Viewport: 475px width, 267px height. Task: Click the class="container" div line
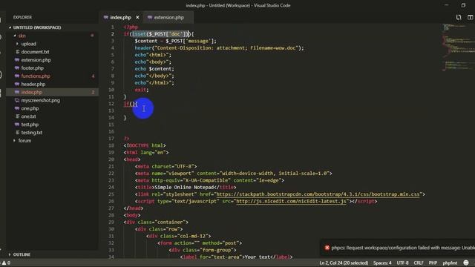pos(156,222)
